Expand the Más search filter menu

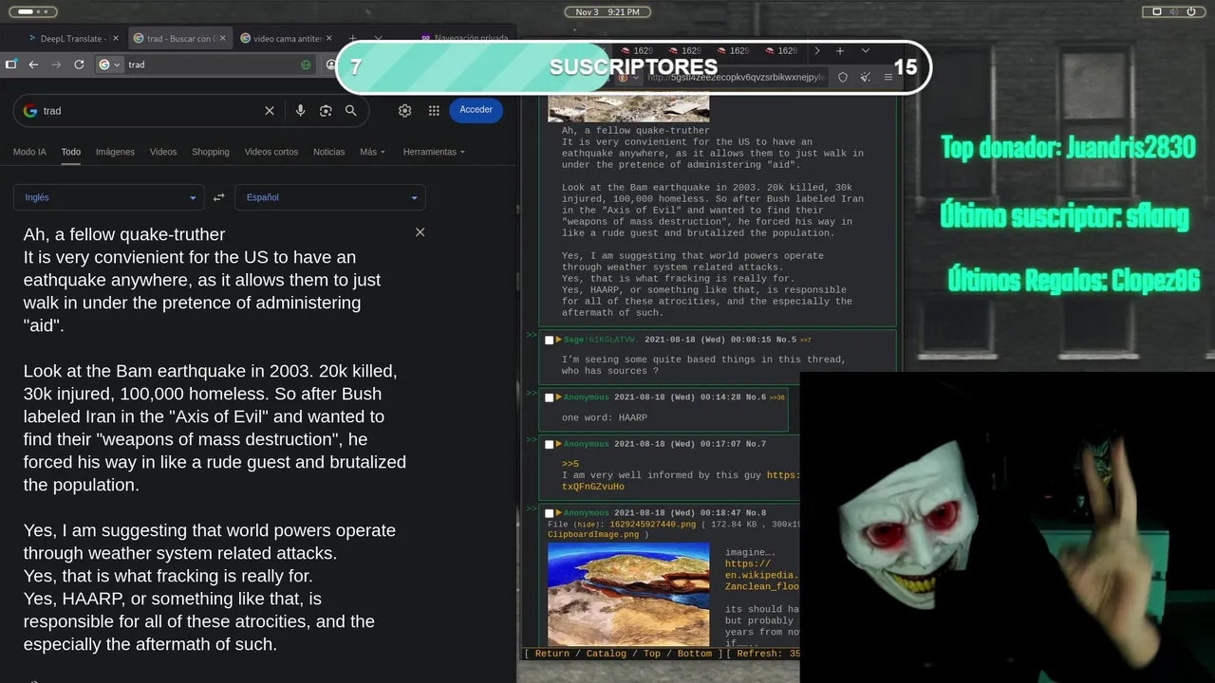(372, 152)
